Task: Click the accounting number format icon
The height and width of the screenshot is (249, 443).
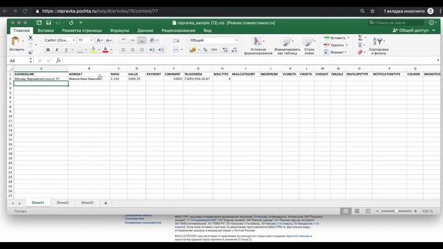Action: (x=193, y=50)
